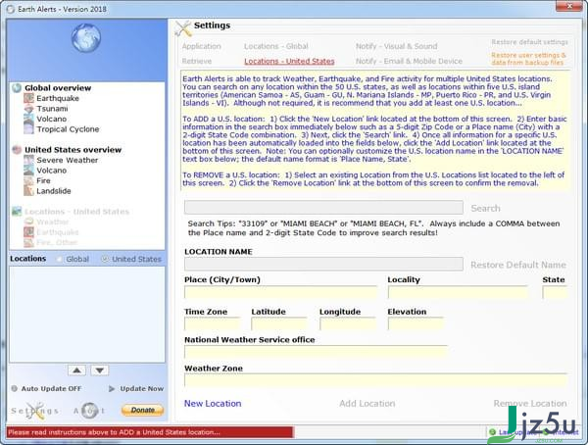
Task: Click the Search link
Action: (485, 208)
